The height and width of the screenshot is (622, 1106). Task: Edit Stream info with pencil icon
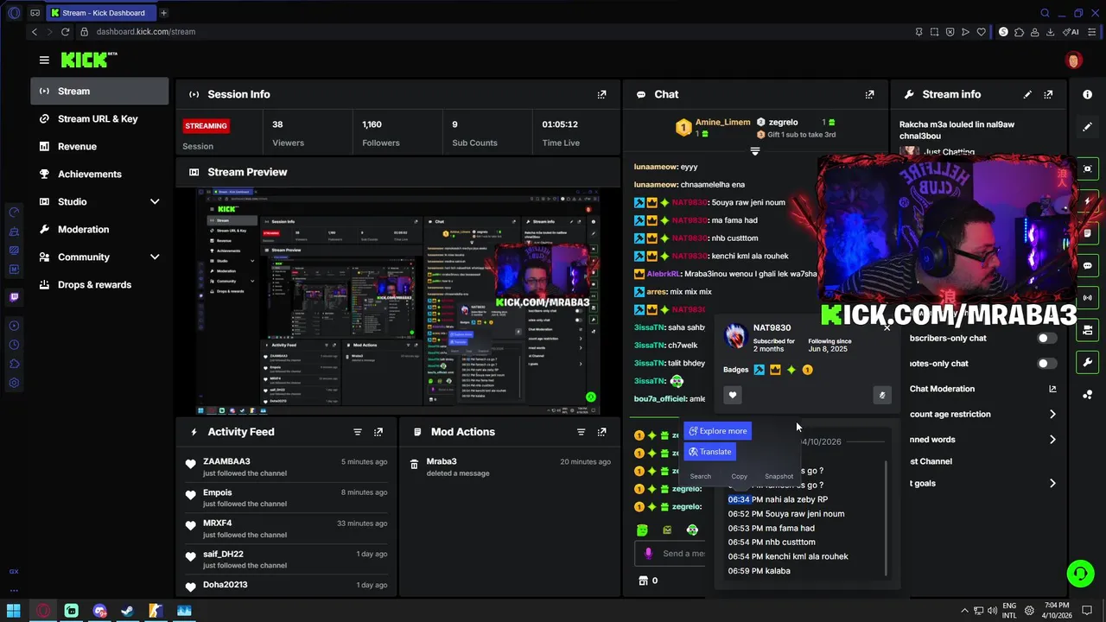point(1027,94)
